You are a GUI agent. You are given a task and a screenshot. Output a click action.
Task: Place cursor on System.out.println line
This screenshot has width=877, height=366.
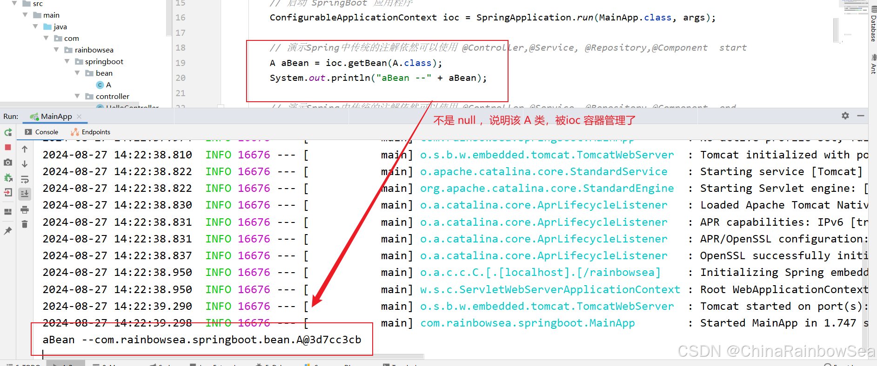(378, 78)
